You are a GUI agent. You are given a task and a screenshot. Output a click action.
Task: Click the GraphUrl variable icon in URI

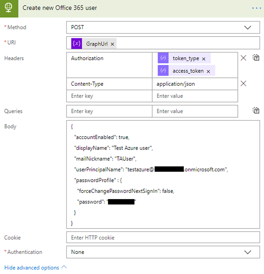77,44
